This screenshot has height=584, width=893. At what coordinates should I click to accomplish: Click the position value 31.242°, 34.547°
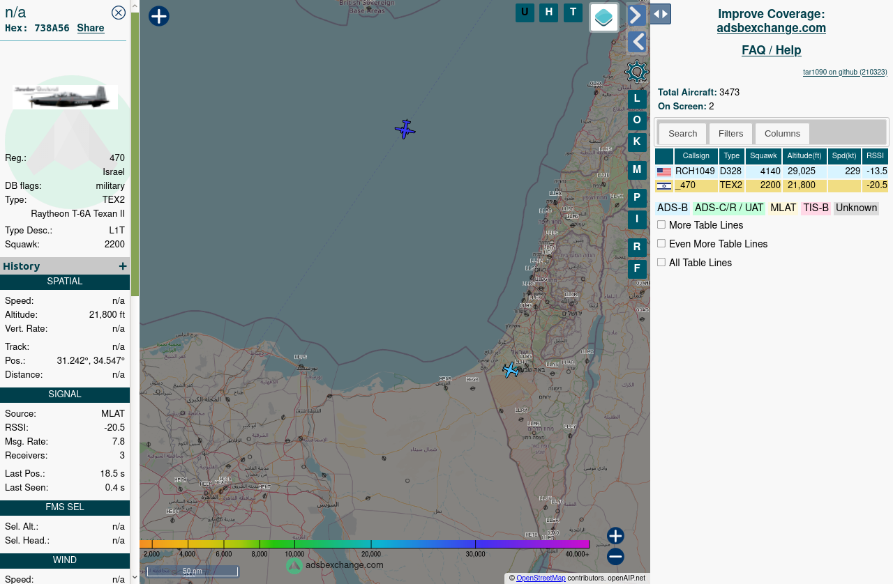coord(91,361)
